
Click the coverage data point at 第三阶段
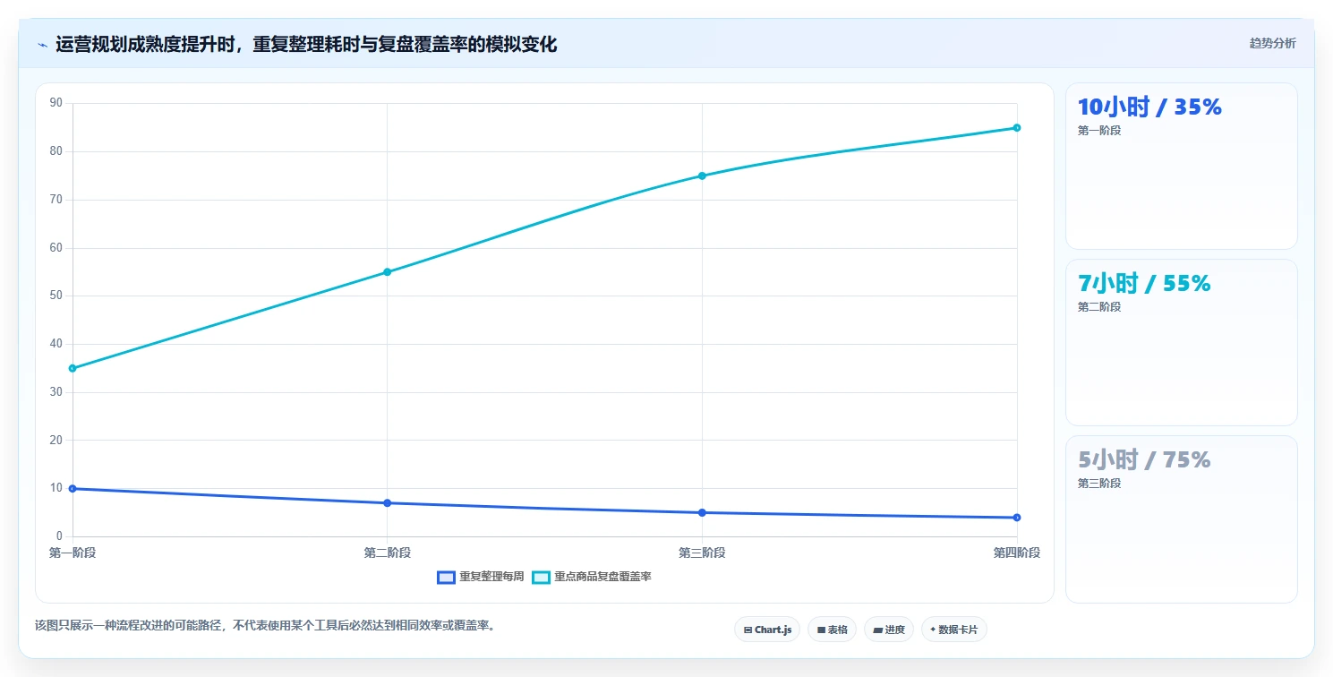coord(702,176)
